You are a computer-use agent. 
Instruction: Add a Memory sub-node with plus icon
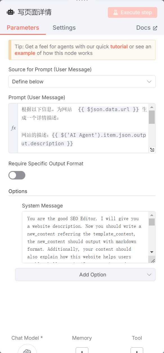[x=82, y=350]
